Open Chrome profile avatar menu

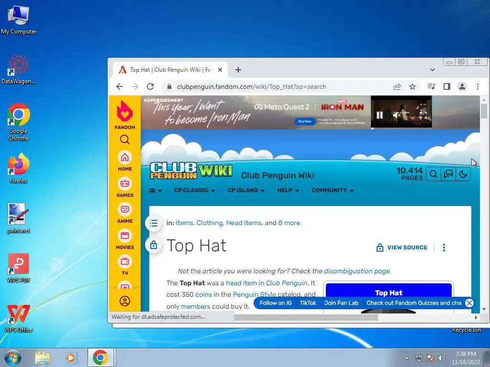(462, 86)
